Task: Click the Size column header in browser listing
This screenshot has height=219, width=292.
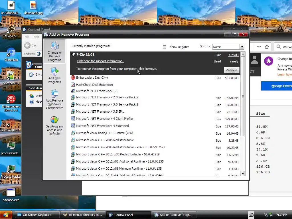Action: [x=261, y=113]
